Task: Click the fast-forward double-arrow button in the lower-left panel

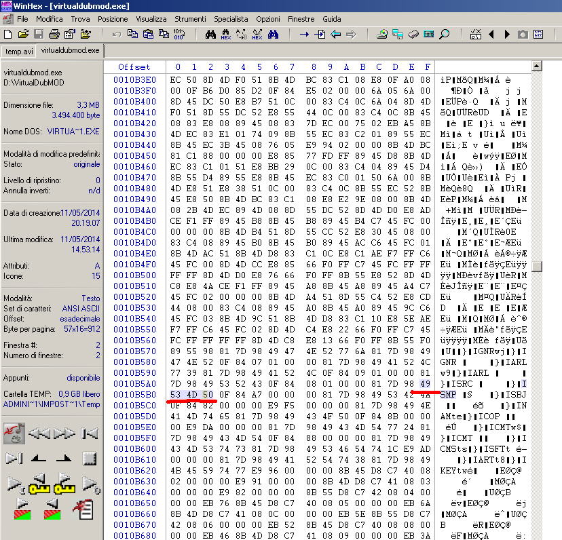Action: click(64, 433)
